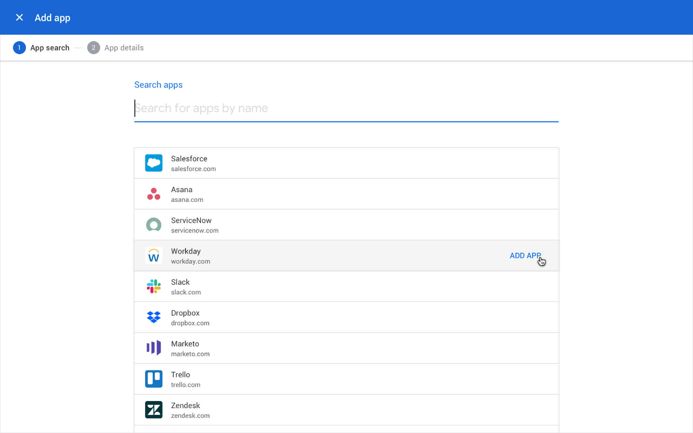The width and height of the screenshot is (693, 433).
Task: Switch to the App search step
Action: (50, 47)
